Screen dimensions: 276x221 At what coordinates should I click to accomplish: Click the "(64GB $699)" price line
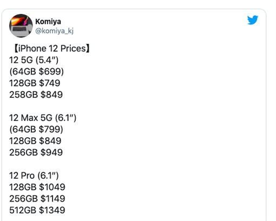pyautogui.click(x=37, y=71)
